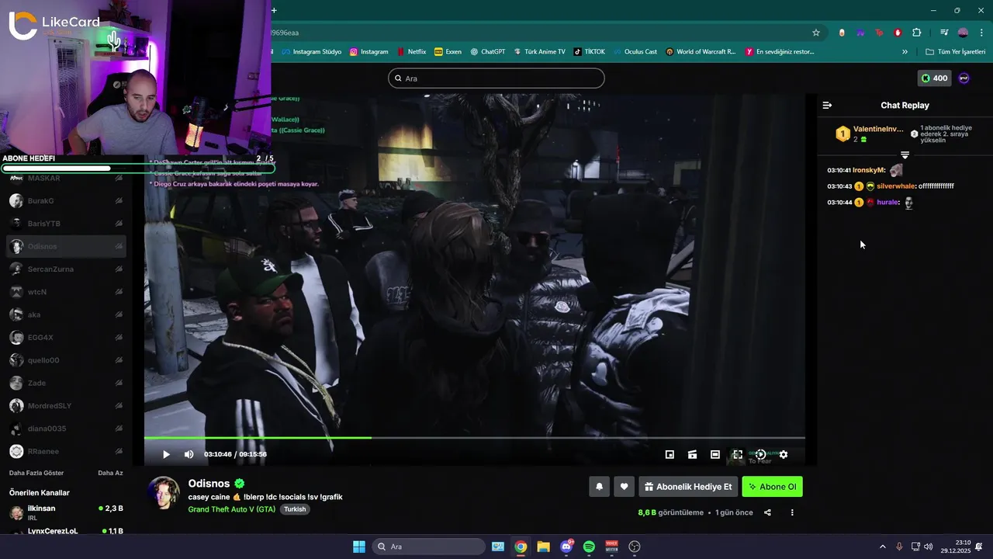The width and height of the screenshot is (993, 559).
Task: Play the paused Odisnos video
Action: [166, 454]
